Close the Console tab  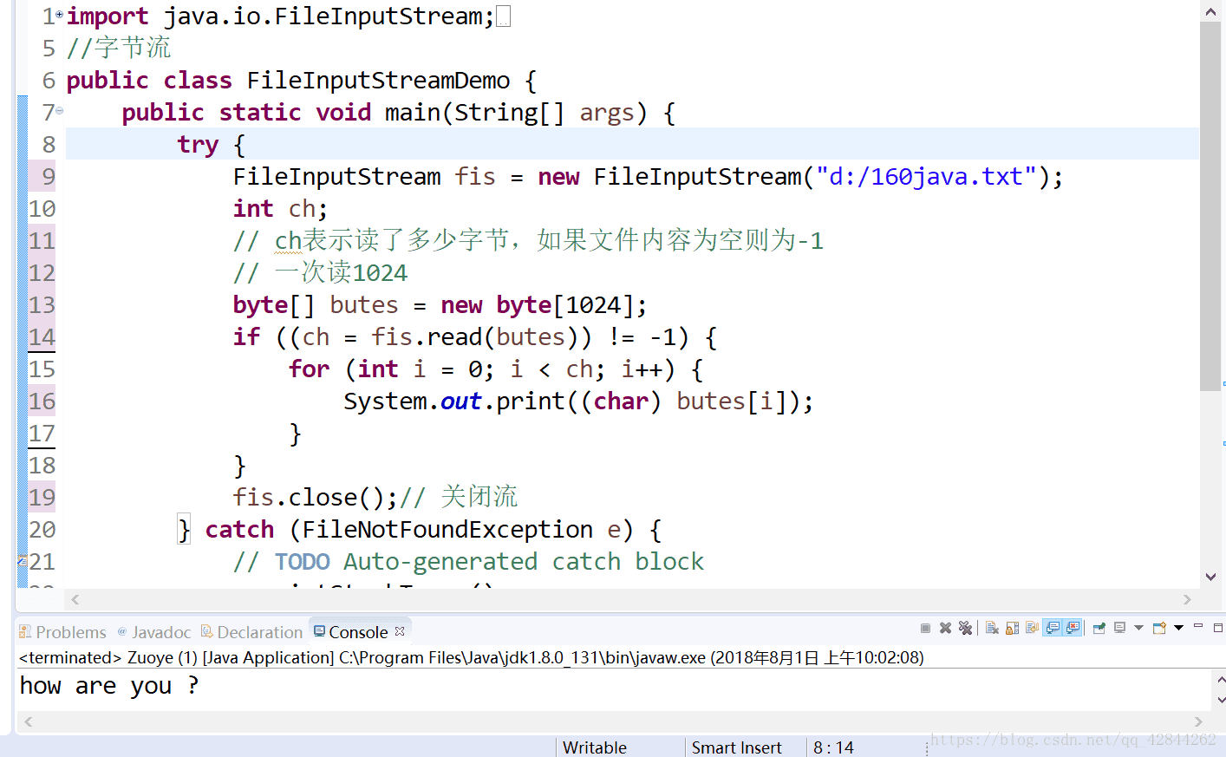coord(400,631)
